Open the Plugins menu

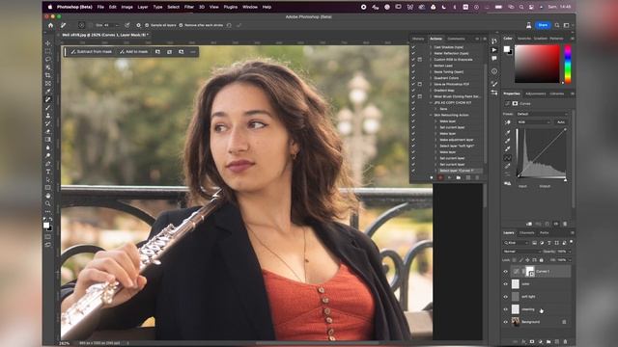click(231, 7)
